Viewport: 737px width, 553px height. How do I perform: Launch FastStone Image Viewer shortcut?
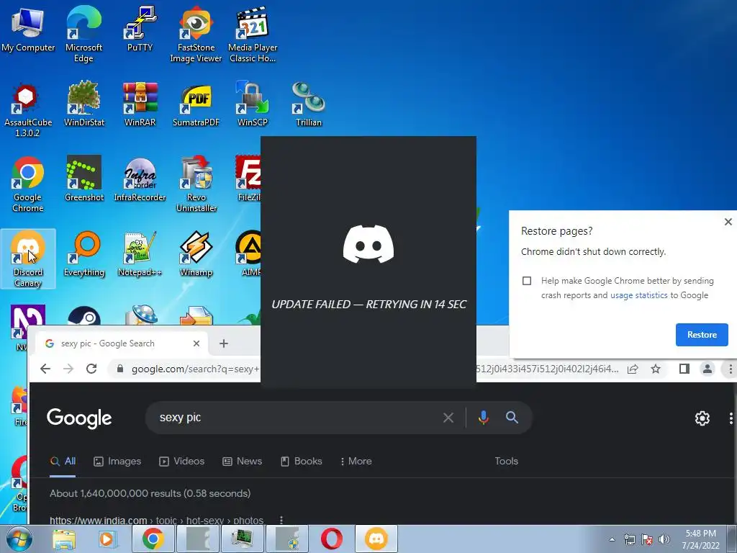(x=196, y=34)
